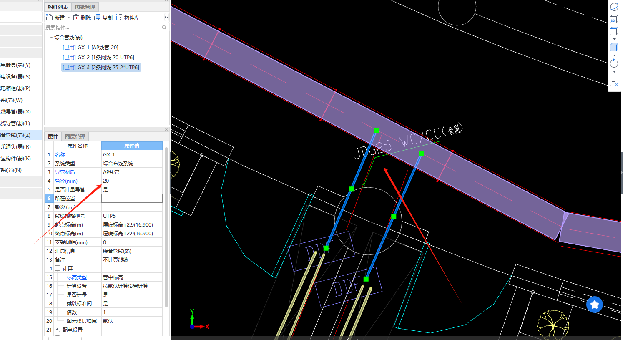
Task: Open the display settings list-eye icon
Action: 614,82
